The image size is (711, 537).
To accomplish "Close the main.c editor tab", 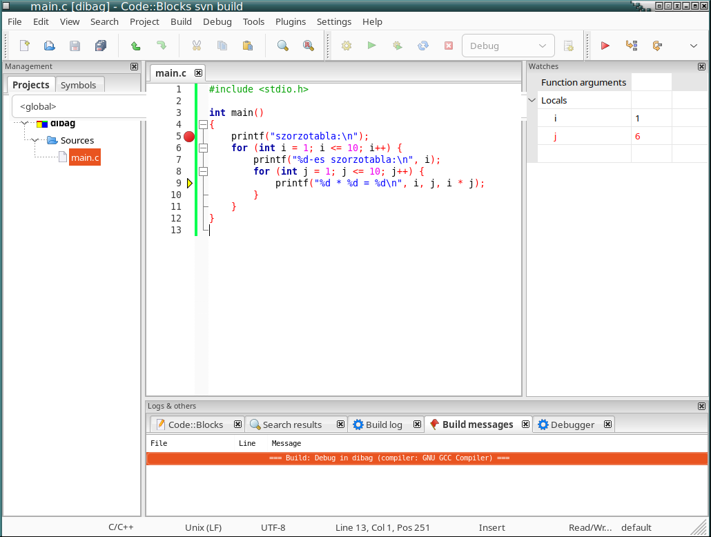I will (198, 72).
